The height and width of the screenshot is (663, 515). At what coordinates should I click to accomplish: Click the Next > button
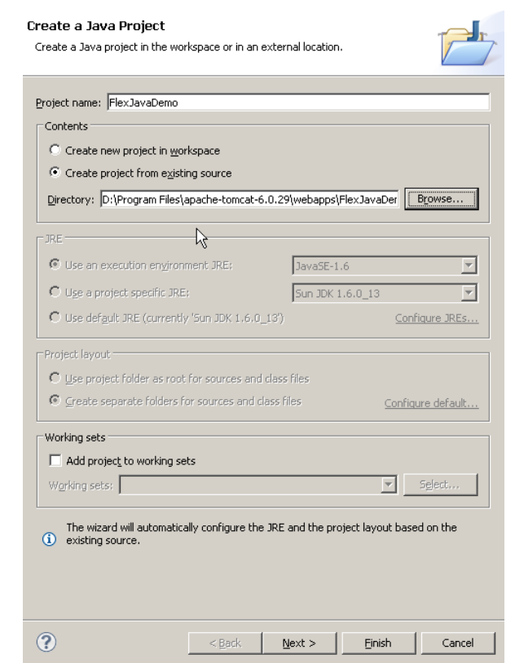pyautogui.click(x=299, y=643)
